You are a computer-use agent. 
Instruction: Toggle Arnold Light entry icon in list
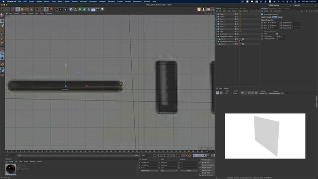200,160
